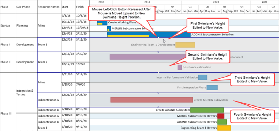Screen dimensions: 279x131
Task: Click the Phase column header
Action: (8, 7)
